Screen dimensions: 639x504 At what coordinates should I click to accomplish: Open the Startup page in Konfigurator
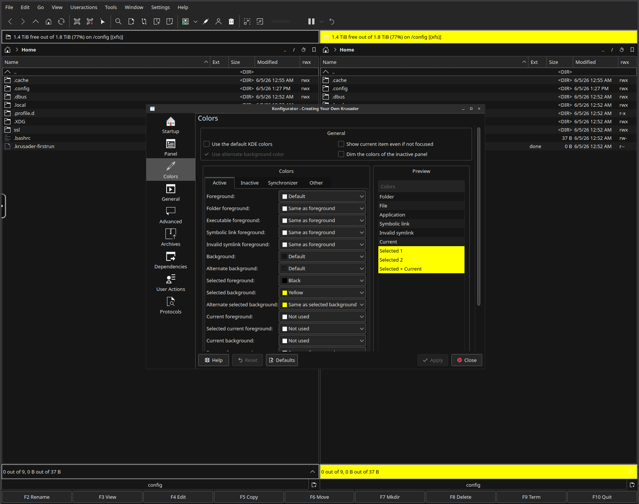171,125
